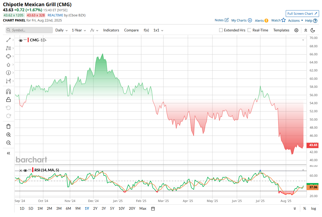Select the 5Y time range
Image resolution: width=322 pixels, height=217 pixels.
pyautogui.click(x=112, y=209)
